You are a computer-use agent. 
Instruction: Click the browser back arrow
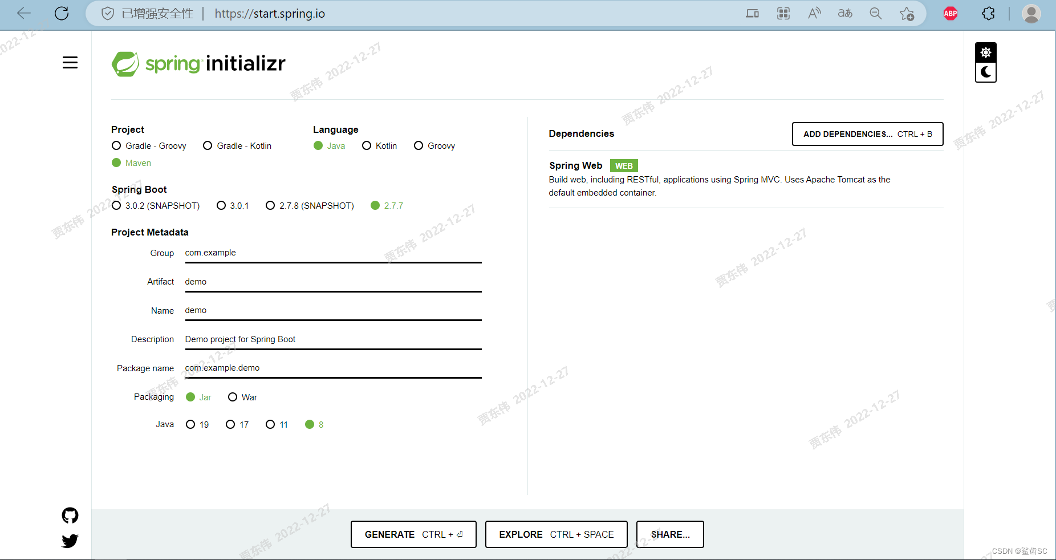click(24, 13)
